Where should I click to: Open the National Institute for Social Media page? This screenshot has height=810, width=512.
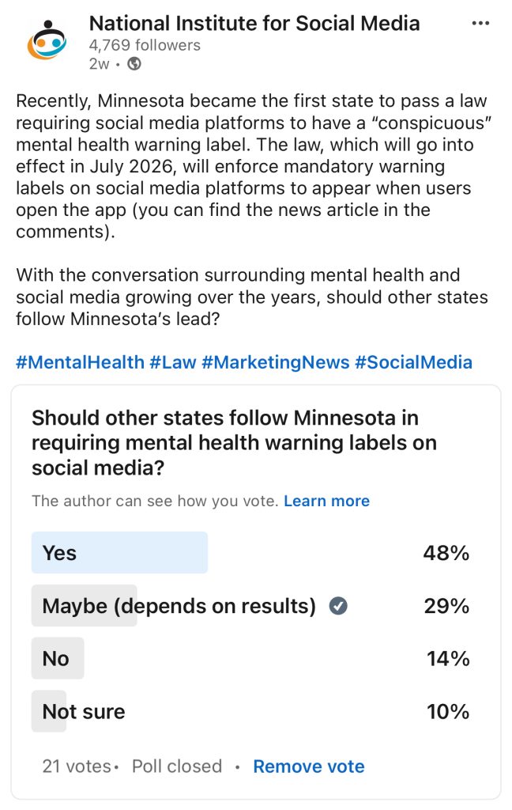pyautogui.click(x=254, y=23)
